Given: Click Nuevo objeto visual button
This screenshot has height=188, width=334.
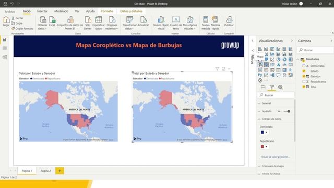Looking at the screenshot, I should click(161, 23).
